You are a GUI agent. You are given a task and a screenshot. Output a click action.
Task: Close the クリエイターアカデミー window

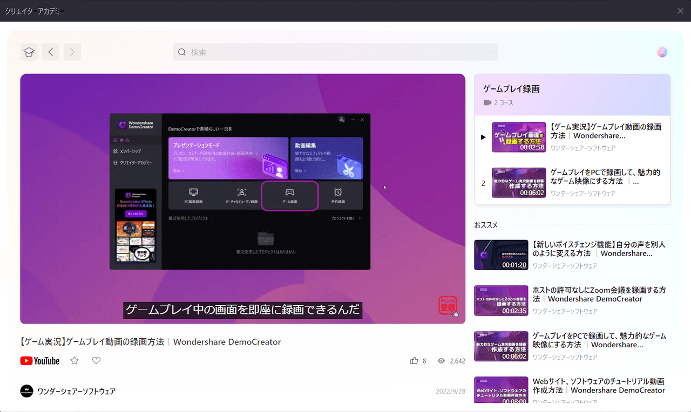[680, 11]
